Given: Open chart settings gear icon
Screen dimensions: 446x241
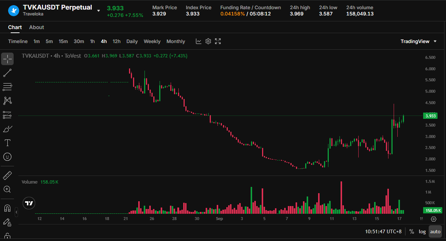Looking at the screenshot, I should click(x=208, y=41).
